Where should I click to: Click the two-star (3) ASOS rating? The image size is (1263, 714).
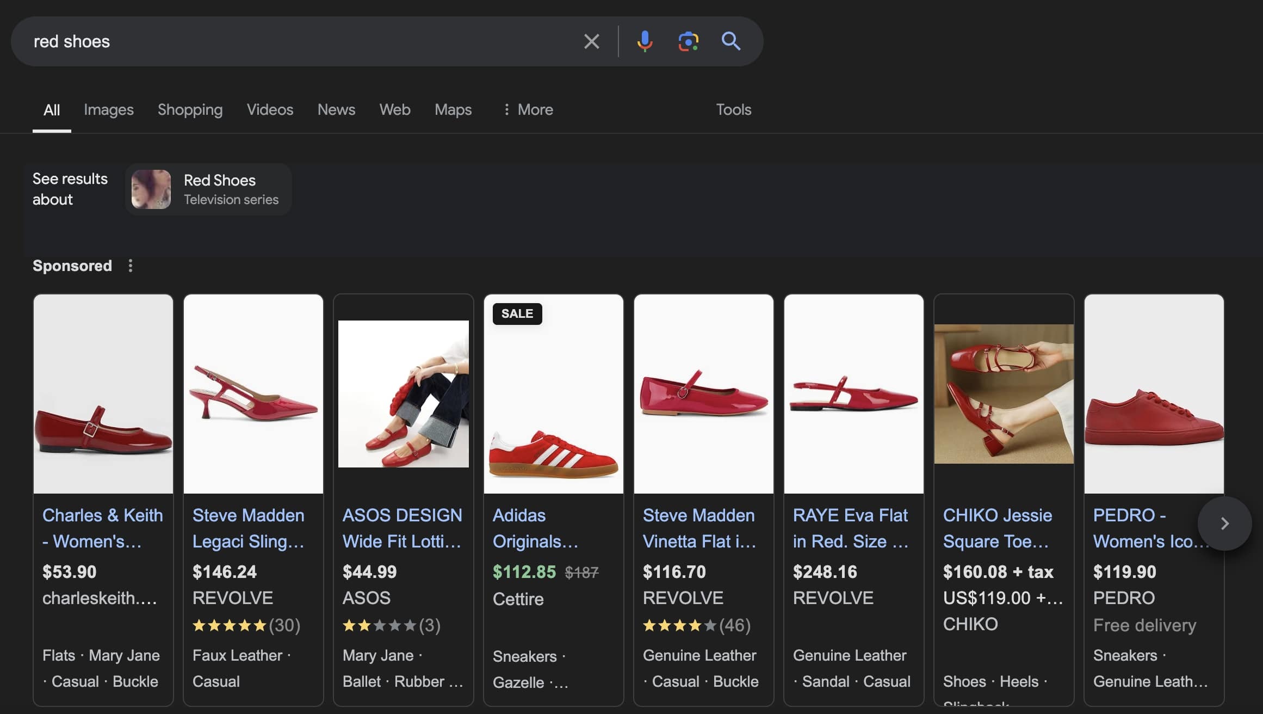coord(392,625)
